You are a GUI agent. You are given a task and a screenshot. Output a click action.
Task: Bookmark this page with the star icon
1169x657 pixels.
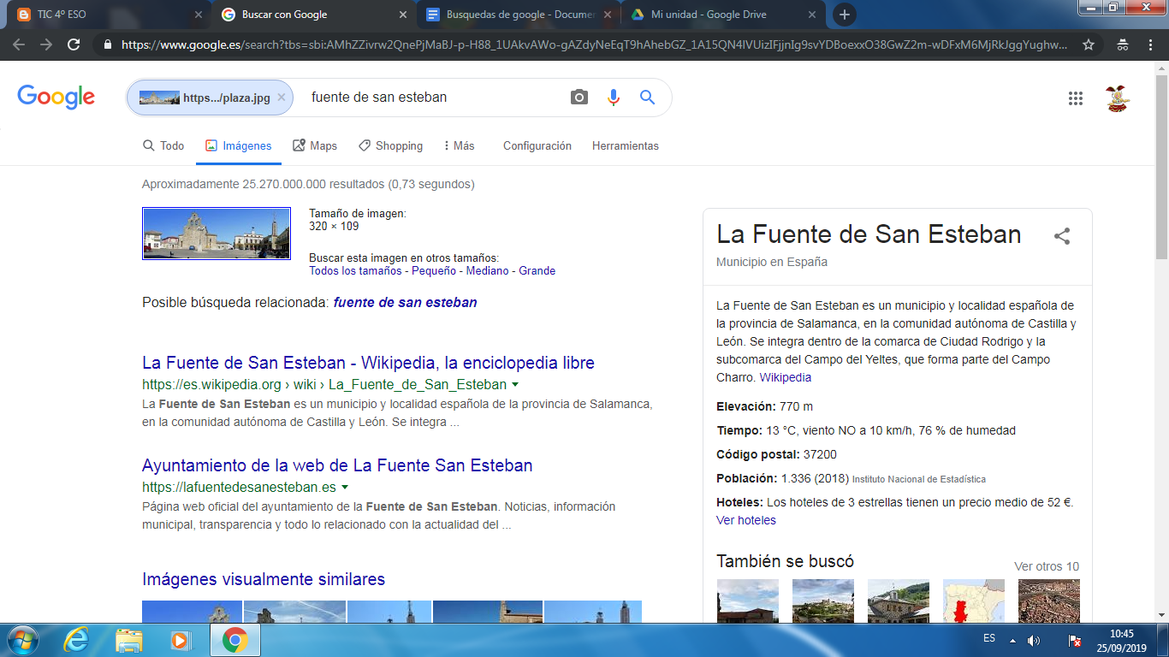point(1089,44)
